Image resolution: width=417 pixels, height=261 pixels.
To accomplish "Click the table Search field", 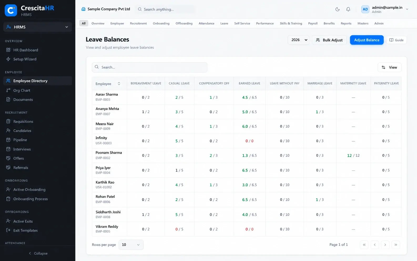I will [150, 67].
